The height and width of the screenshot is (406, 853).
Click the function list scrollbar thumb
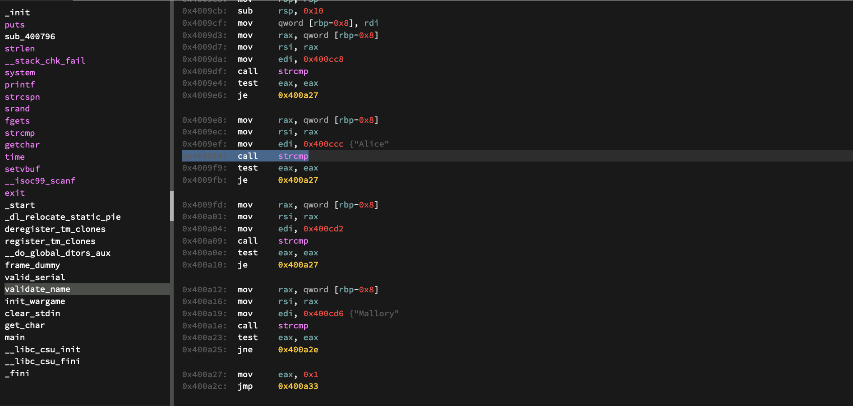pyautogui.click(x=172, y=206)
